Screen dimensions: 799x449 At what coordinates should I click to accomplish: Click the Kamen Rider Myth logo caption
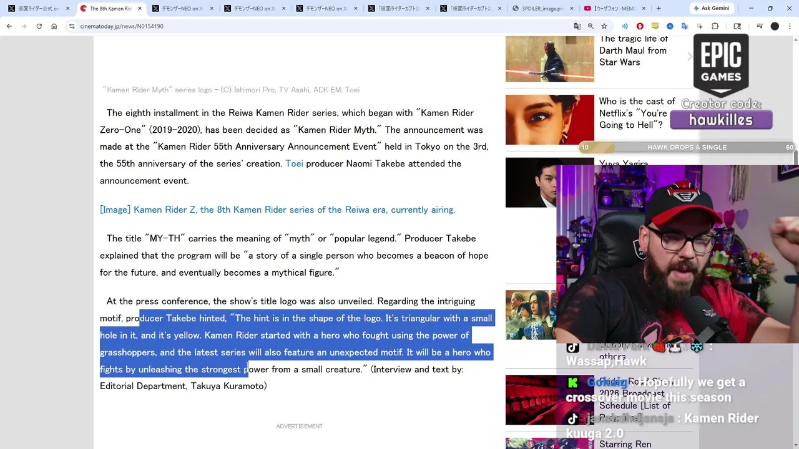232,90
